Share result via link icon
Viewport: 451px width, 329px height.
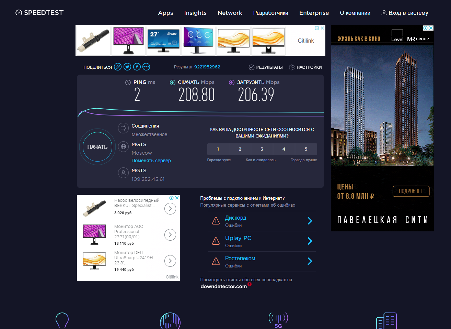coord(118,67)
